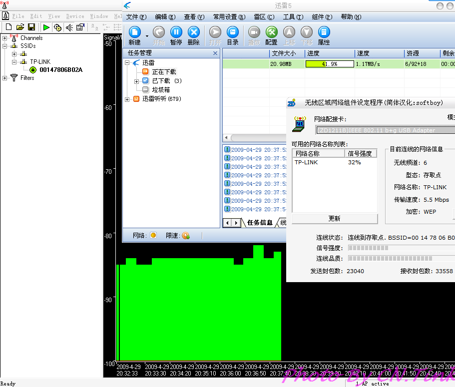Click the 41.9% download progress bar
The image size is (455, 387).
[x=330, y=64]
